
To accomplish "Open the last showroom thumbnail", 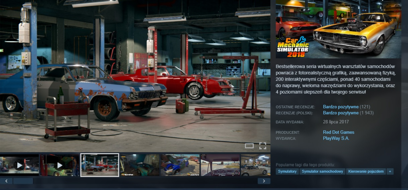I will coord(255,165).
